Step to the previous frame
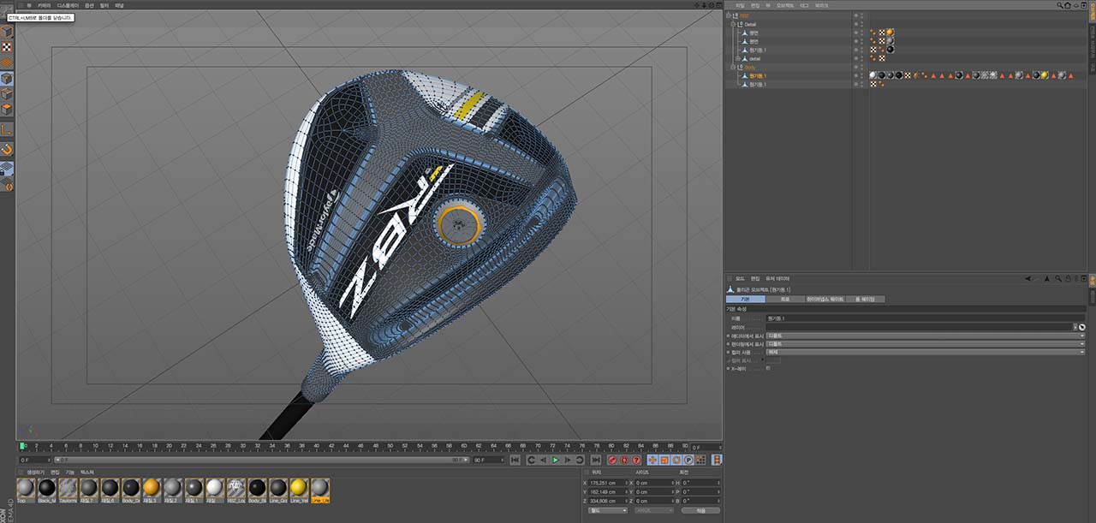The image size is (1096, 523). (543, 460)
